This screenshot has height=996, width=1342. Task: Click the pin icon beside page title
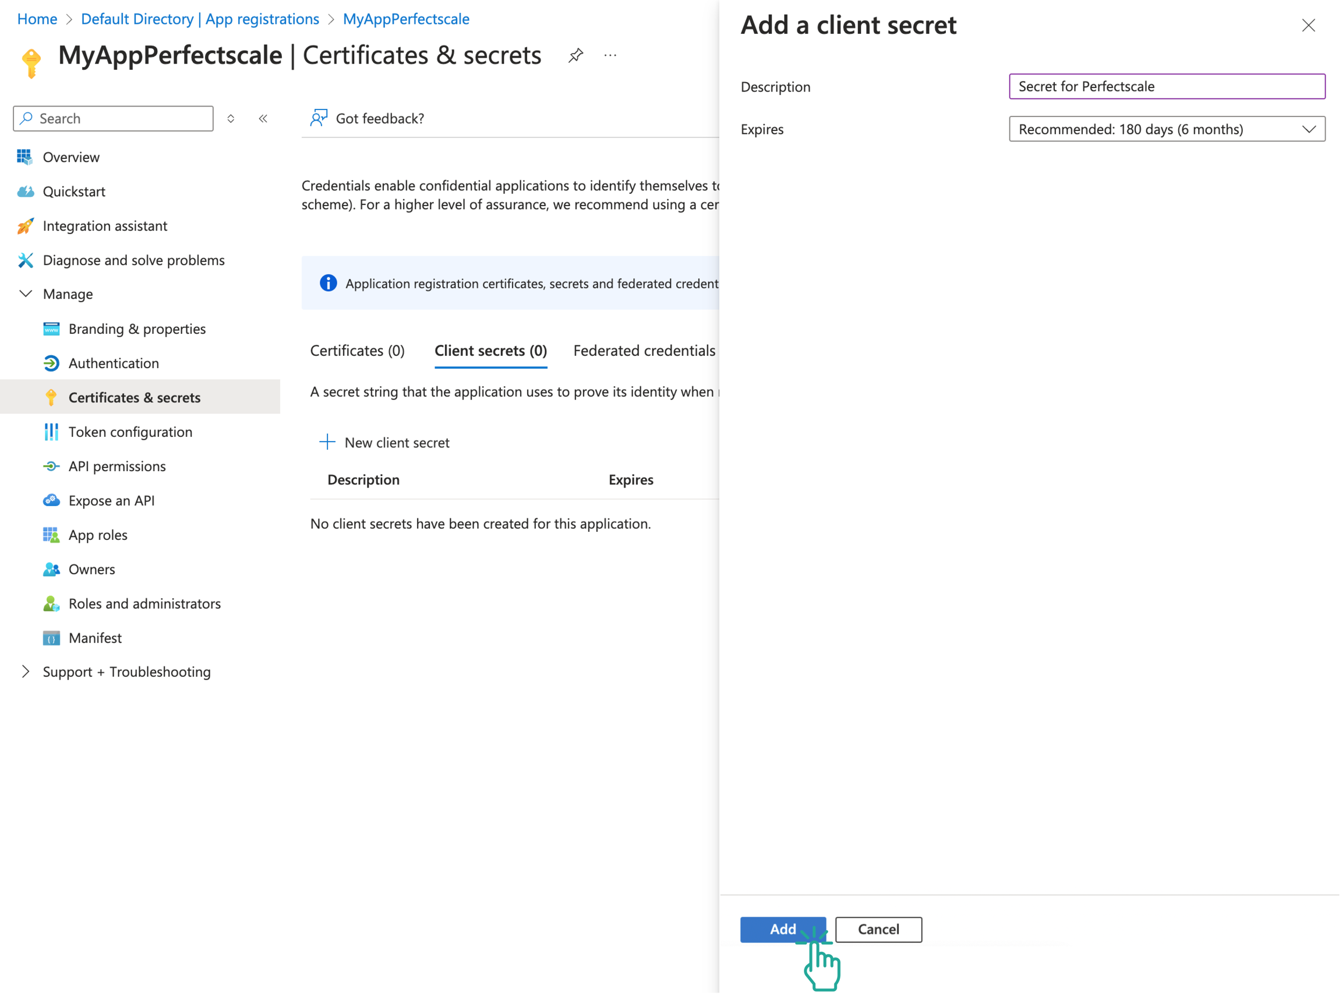(575, 55)
